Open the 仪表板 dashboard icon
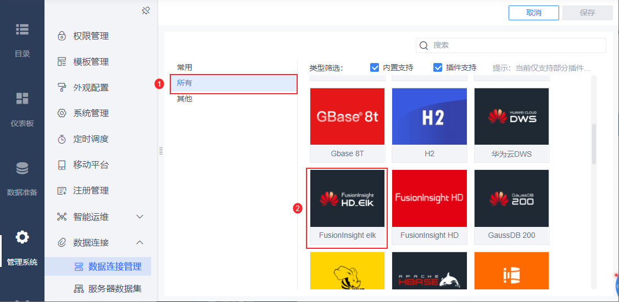Viewport: 619px width, 302px height. point(22,99)
